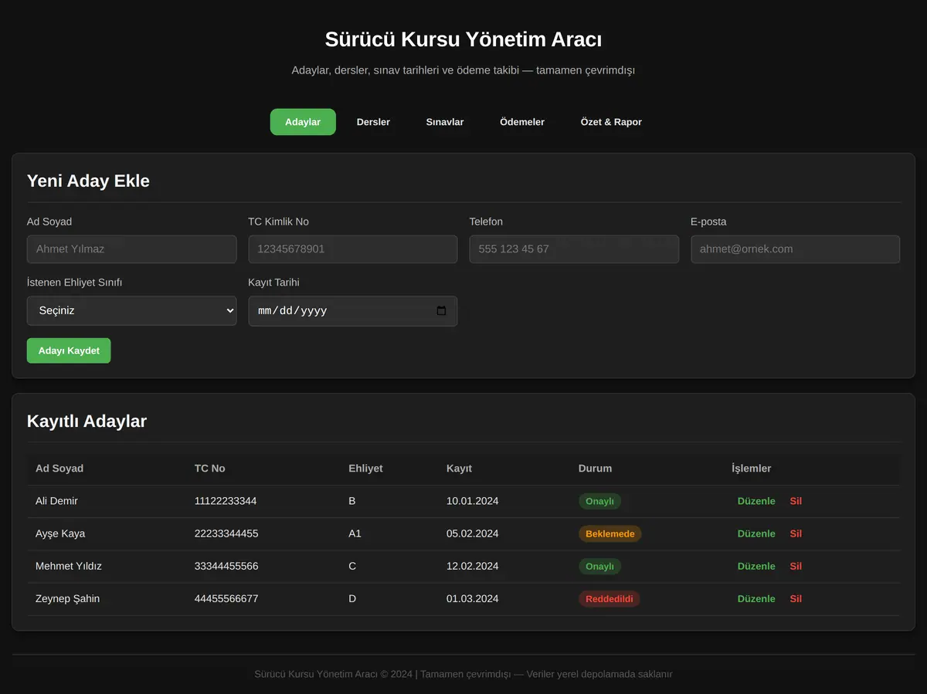This screenshot has width=927, height=694.
Task: Click Sil in Mehmet Yıldız row
Action: pos(796,566)
